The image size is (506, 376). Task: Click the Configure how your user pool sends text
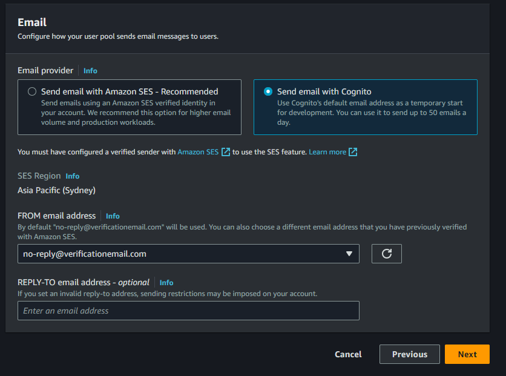[x=118, y=36]
